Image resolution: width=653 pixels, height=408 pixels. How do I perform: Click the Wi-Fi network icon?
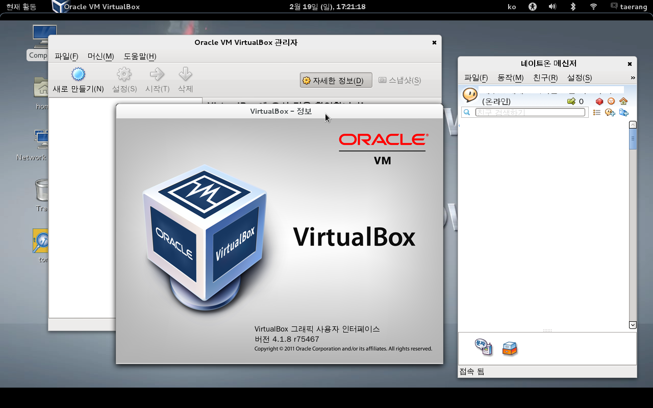pyautogui.click(x=593, y=7)
